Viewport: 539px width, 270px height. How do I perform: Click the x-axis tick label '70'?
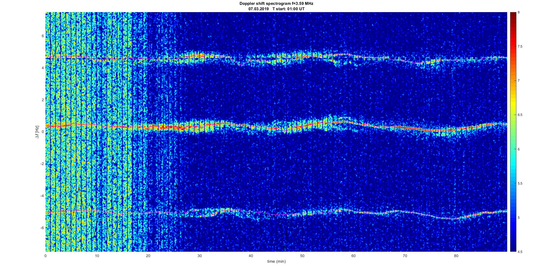405,256
